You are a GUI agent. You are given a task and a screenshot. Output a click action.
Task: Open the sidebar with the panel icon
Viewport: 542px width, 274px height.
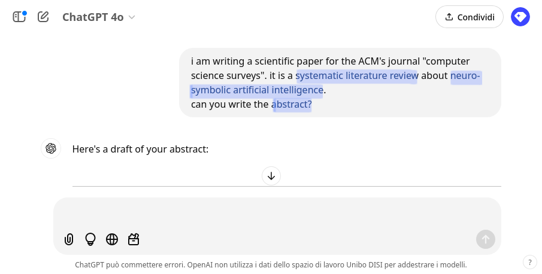tap(19, 17)
